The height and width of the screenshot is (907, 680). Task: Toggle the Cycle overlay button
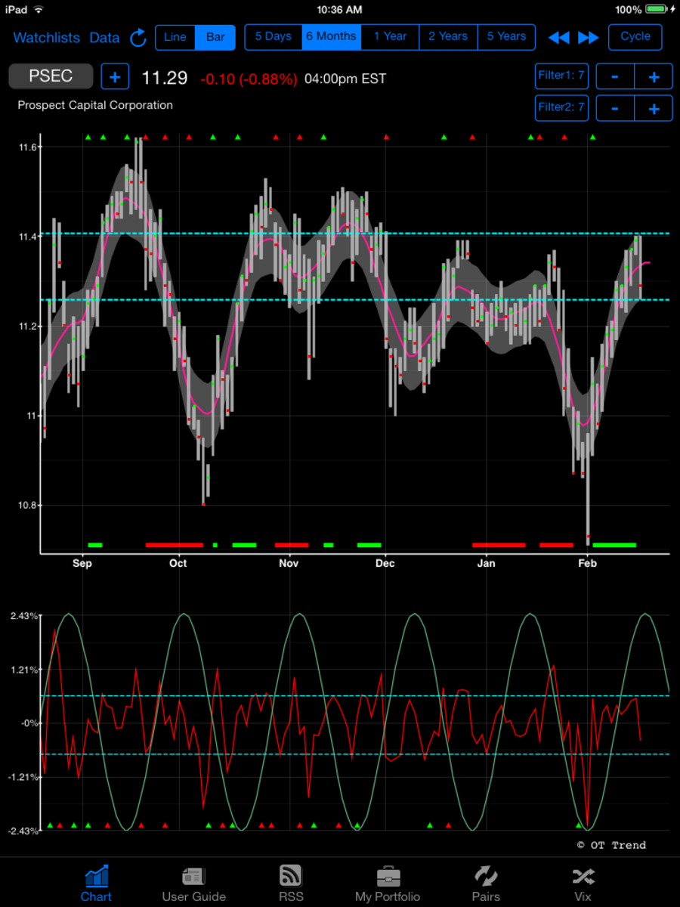point(635,37)
